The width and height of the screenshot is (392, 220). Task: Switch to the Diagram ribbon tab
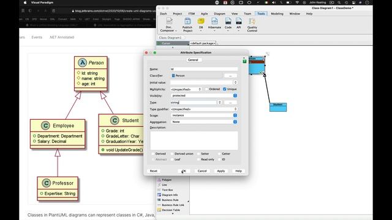(219, 13)
